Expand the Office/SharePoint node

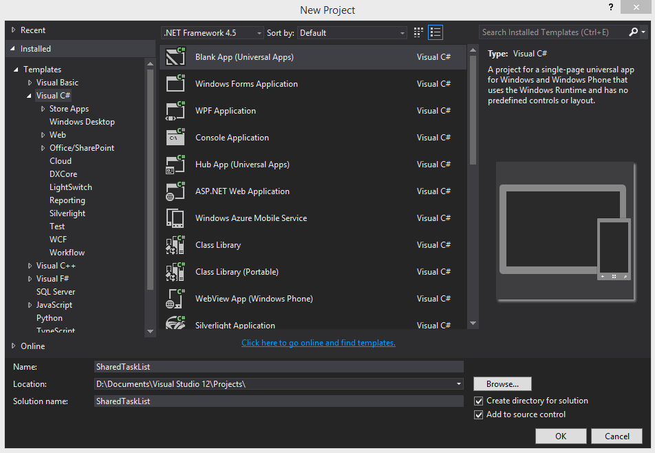pos(43,148)
